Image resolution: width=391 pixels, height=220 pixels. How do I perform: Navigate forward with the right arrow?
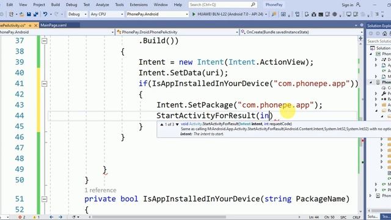click(x=60, y=218)
